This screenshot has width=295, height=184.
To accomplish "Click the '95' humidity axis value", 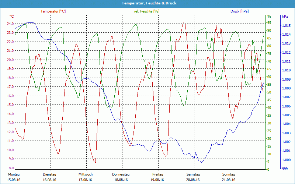I will coord(269,23).
